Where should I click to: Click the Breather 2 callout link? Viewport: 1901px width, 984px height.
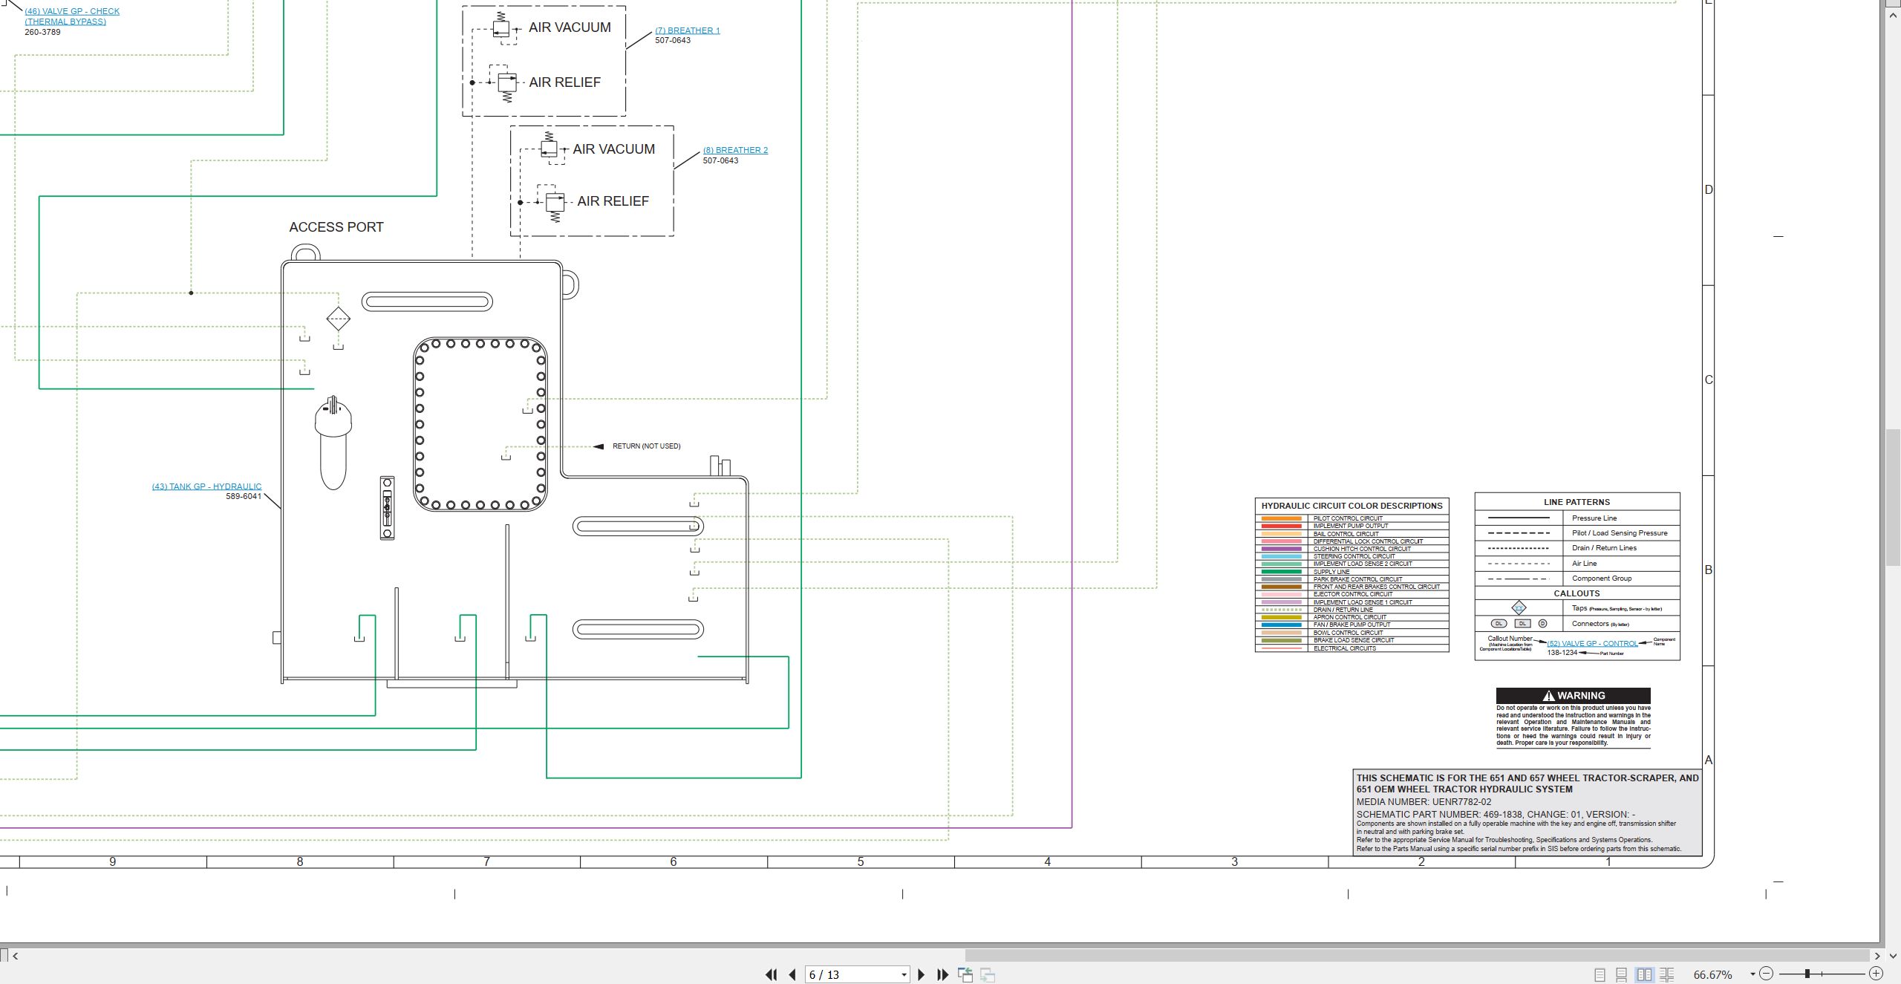pos(735,150)
